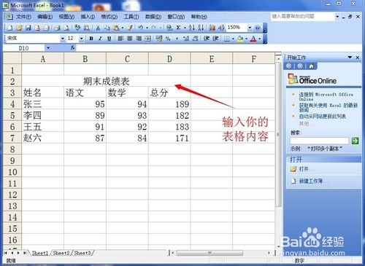365x266 pixels.
Task: Open the AutoSum functions dropdown arrow
Action: click(x=185, y=28)
